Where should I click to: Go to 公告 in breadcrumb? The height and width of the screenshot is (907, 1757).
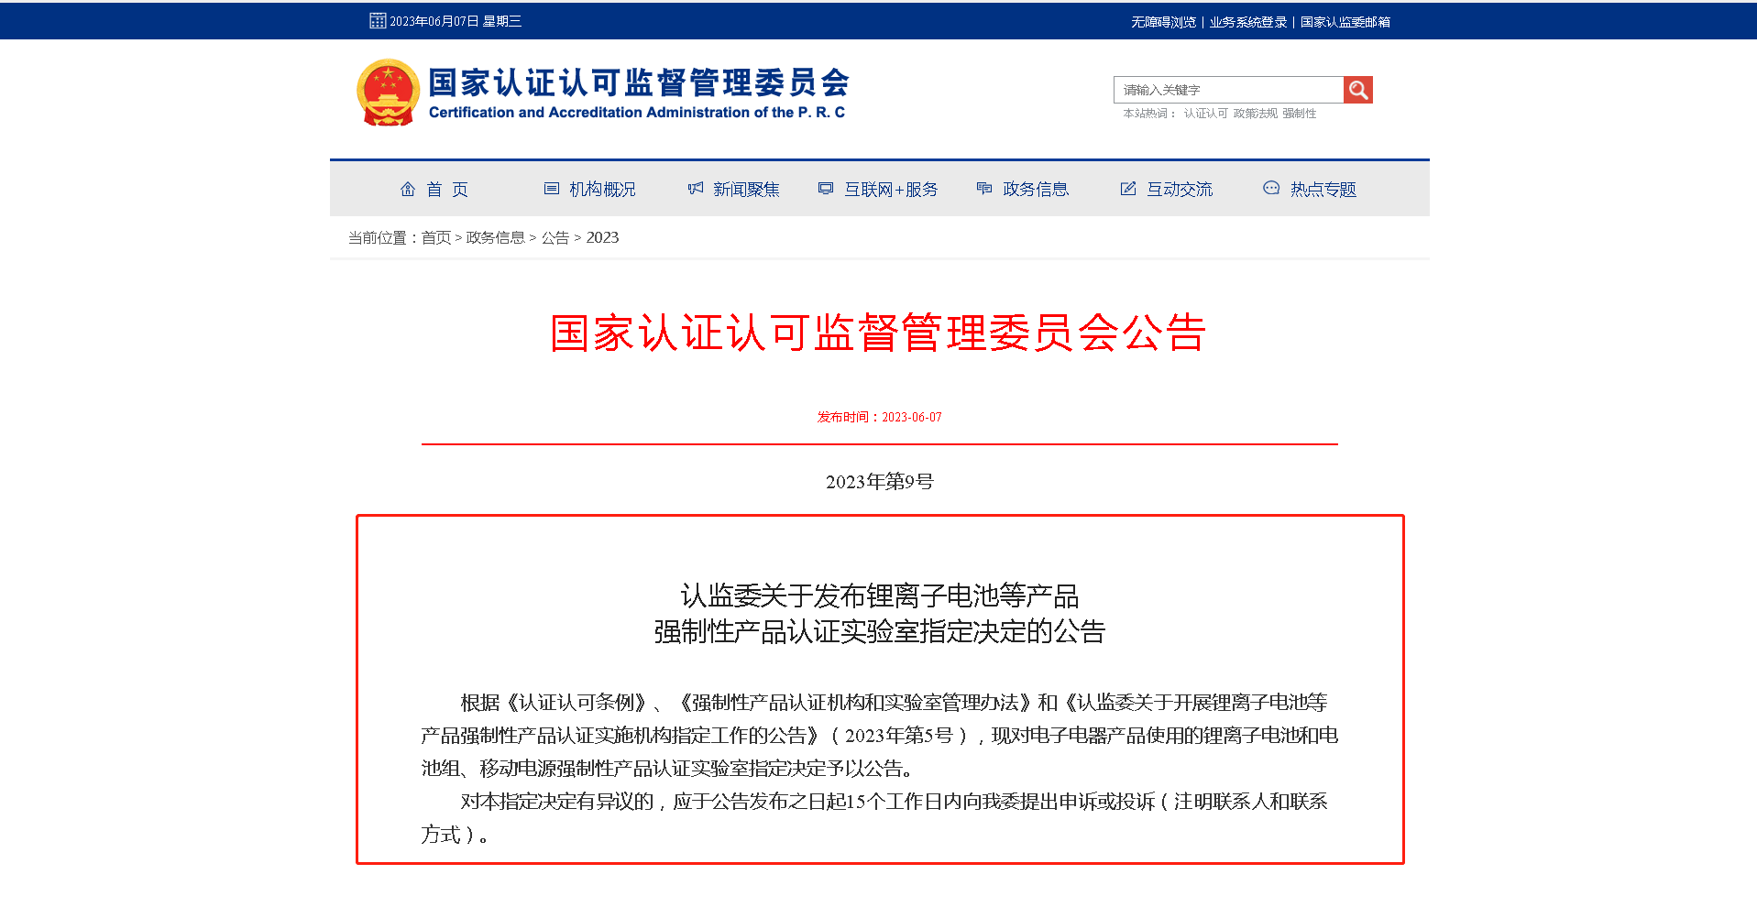point(555,238)
